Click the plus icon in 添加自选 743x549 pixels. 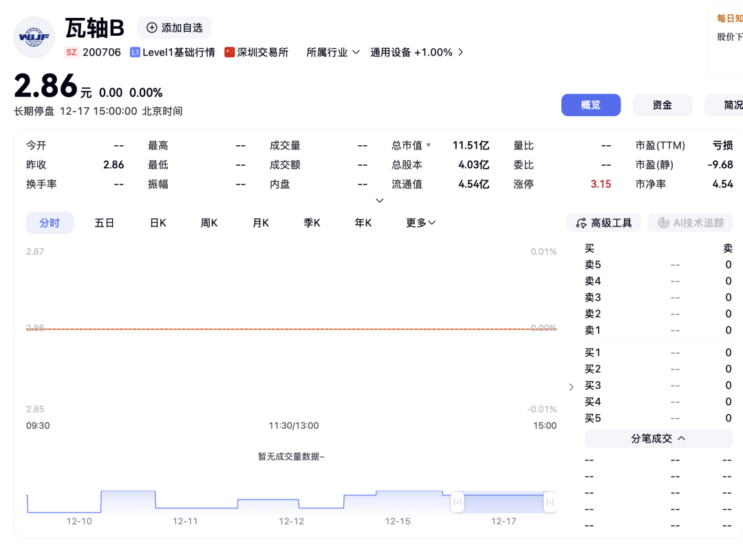click(152, 28)
